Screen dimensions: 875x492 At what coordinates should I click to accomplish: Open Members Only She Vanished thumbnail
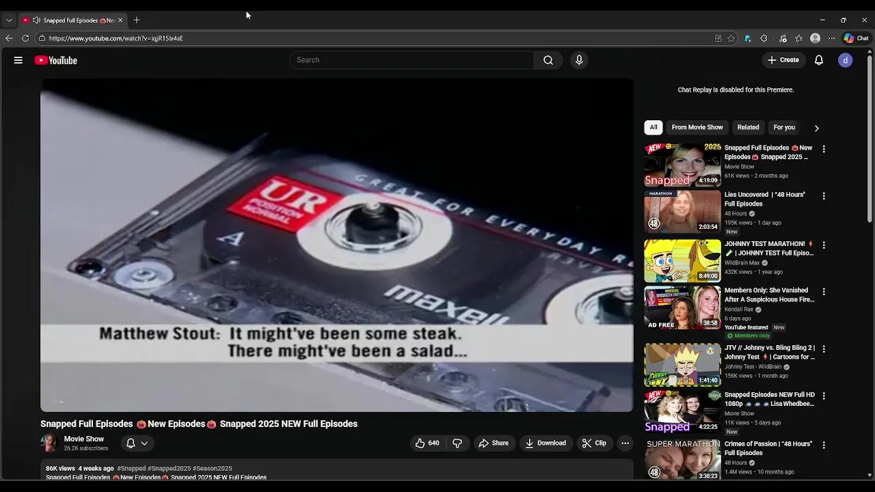tap(683, 307)
